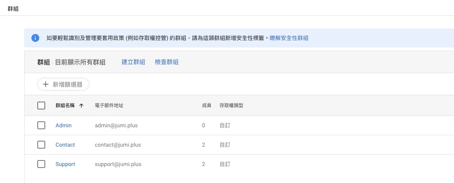Select all groups with header checkbox
This screenshot has height=183, width=454.
coord(41,106)
